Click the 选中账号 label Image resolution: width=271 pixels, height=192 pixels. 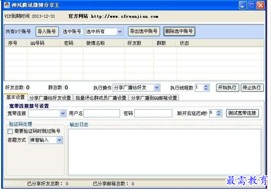point(72,32)
